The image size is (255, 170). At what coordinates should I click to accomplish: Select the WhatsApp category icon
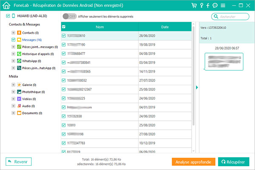tap(19, 61)
